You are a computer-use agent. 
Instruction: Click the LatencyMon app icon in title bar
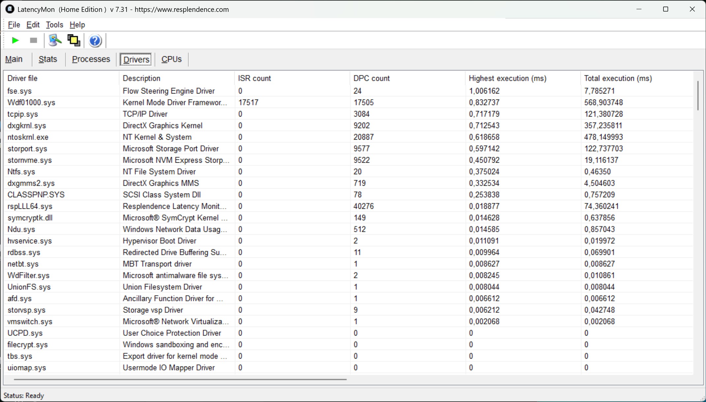tap(10, 9)
